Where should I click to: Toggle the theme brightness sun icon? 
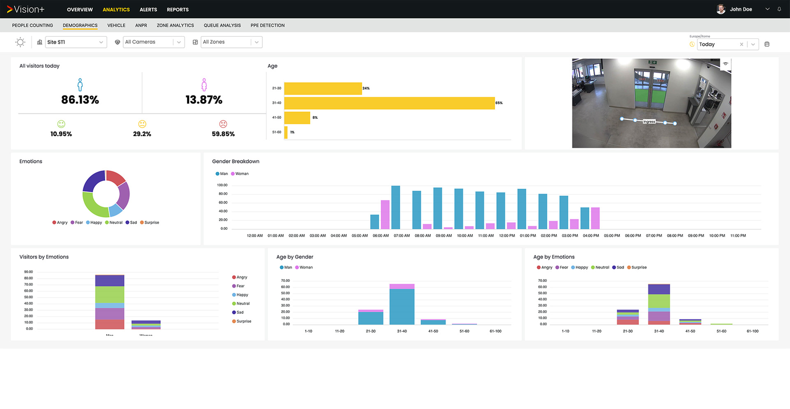(20, 42)
